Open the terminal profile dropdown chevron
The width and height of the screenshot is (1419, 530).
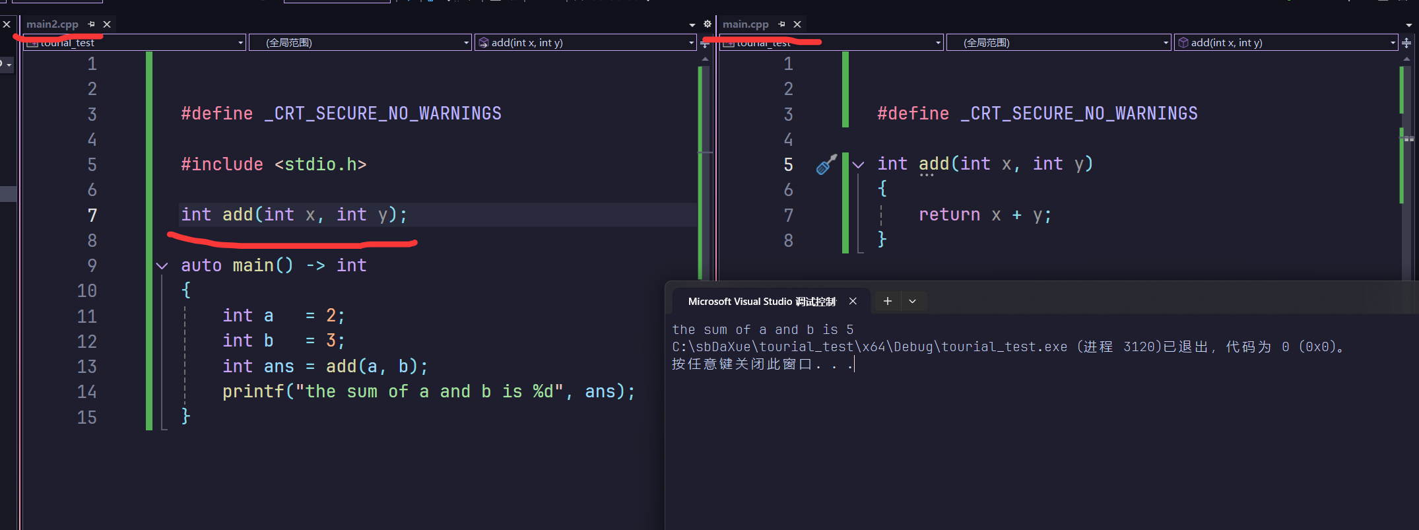coord(912,301)
